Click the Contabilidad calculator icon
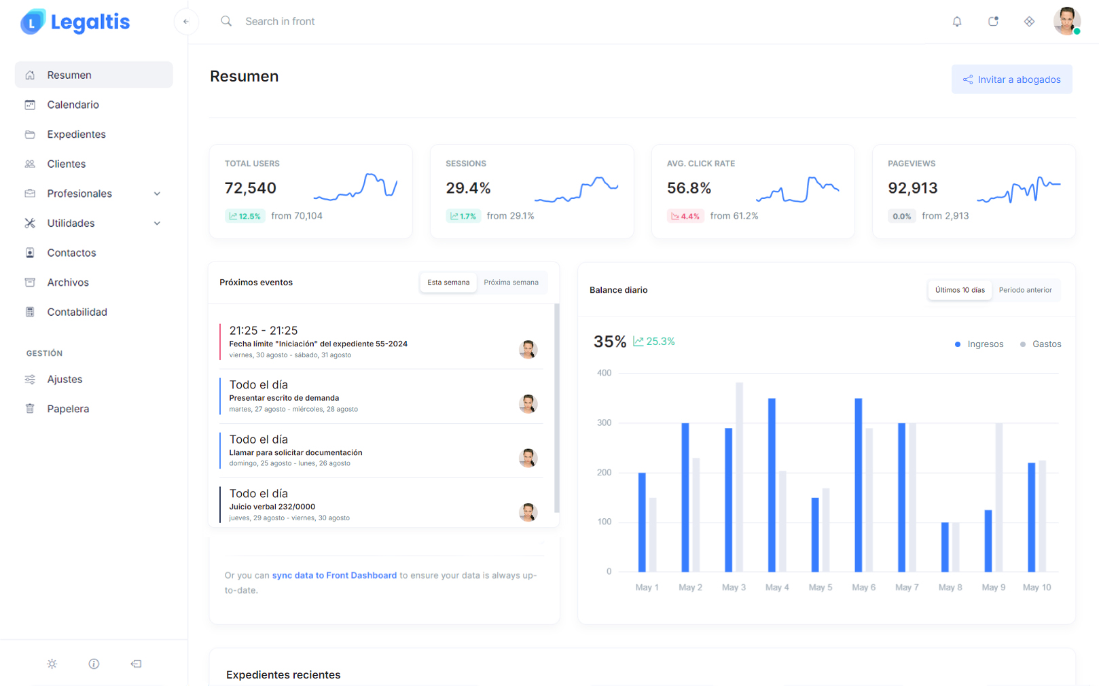 click(30, 312)
